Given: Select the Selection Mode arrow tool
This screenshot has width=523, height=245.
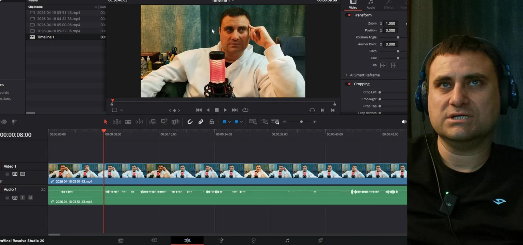Looking at the screenshot, I should pyautogui.click(x=106, y=122).
